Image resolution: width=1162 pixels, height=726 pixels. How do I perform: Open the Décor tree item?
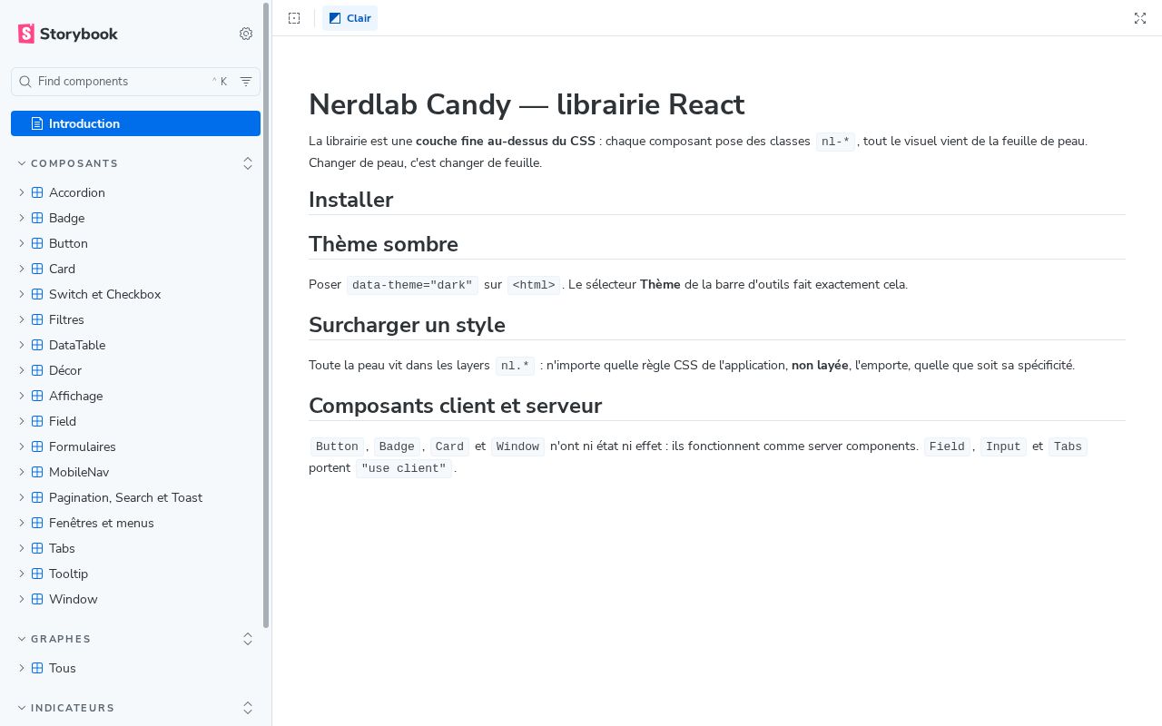[135, 370]
